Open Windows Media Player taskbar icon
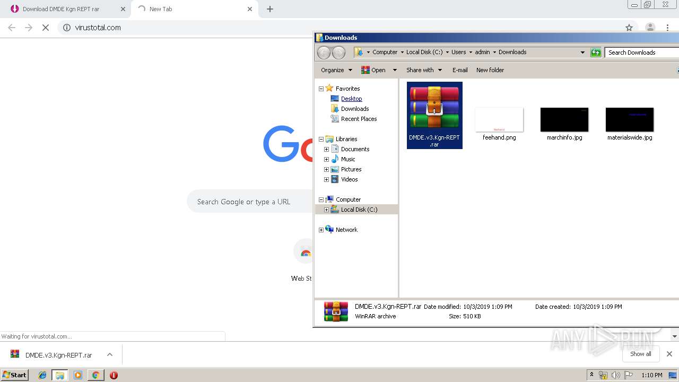Screen dimensions: 679x382 click(x=78, y=375)
